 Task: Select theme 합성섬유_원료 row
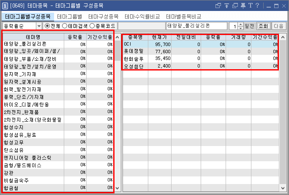coord(58,135)
